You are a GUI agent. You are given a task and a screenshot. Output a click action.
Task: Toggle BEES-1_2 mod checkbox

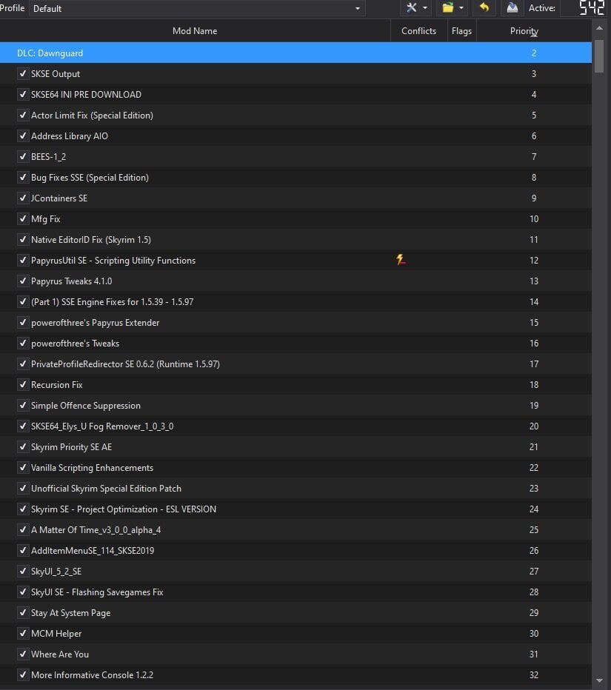[23, 156]
